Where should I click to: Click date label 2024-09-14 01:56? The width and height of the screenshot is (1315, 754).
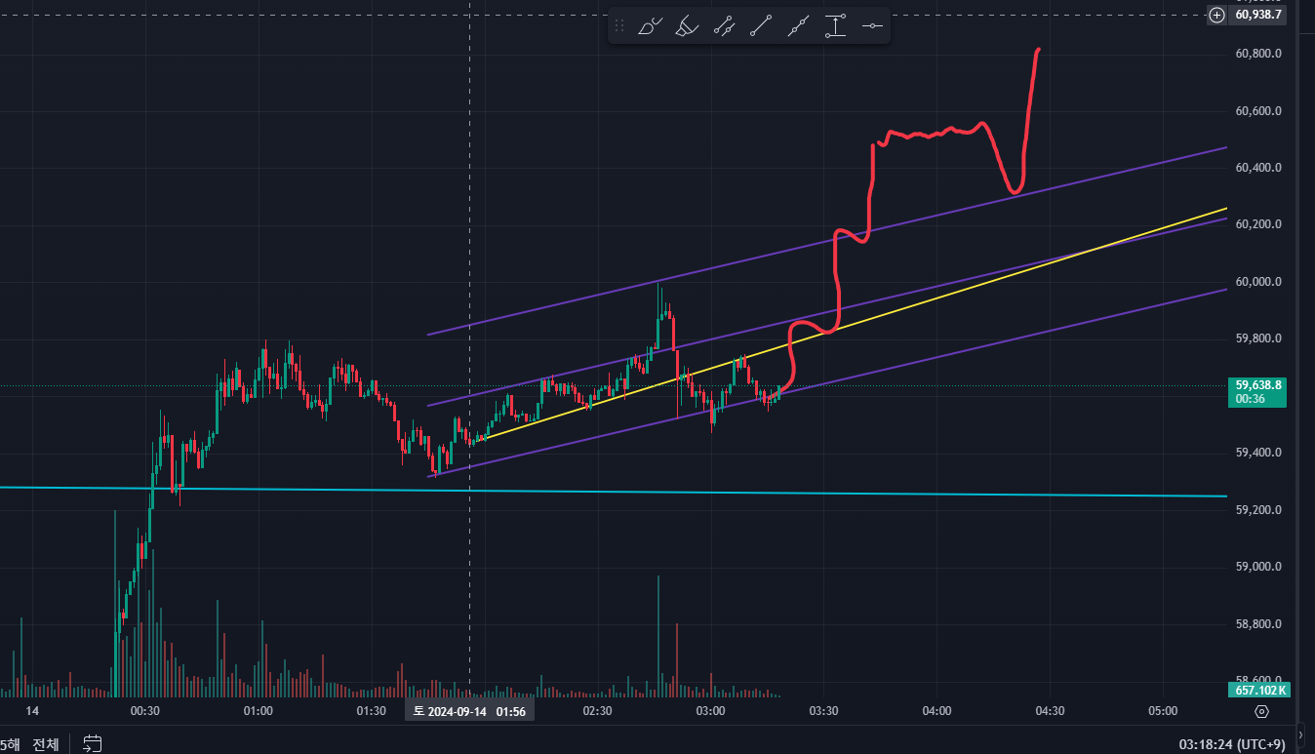tap(469, 711)
